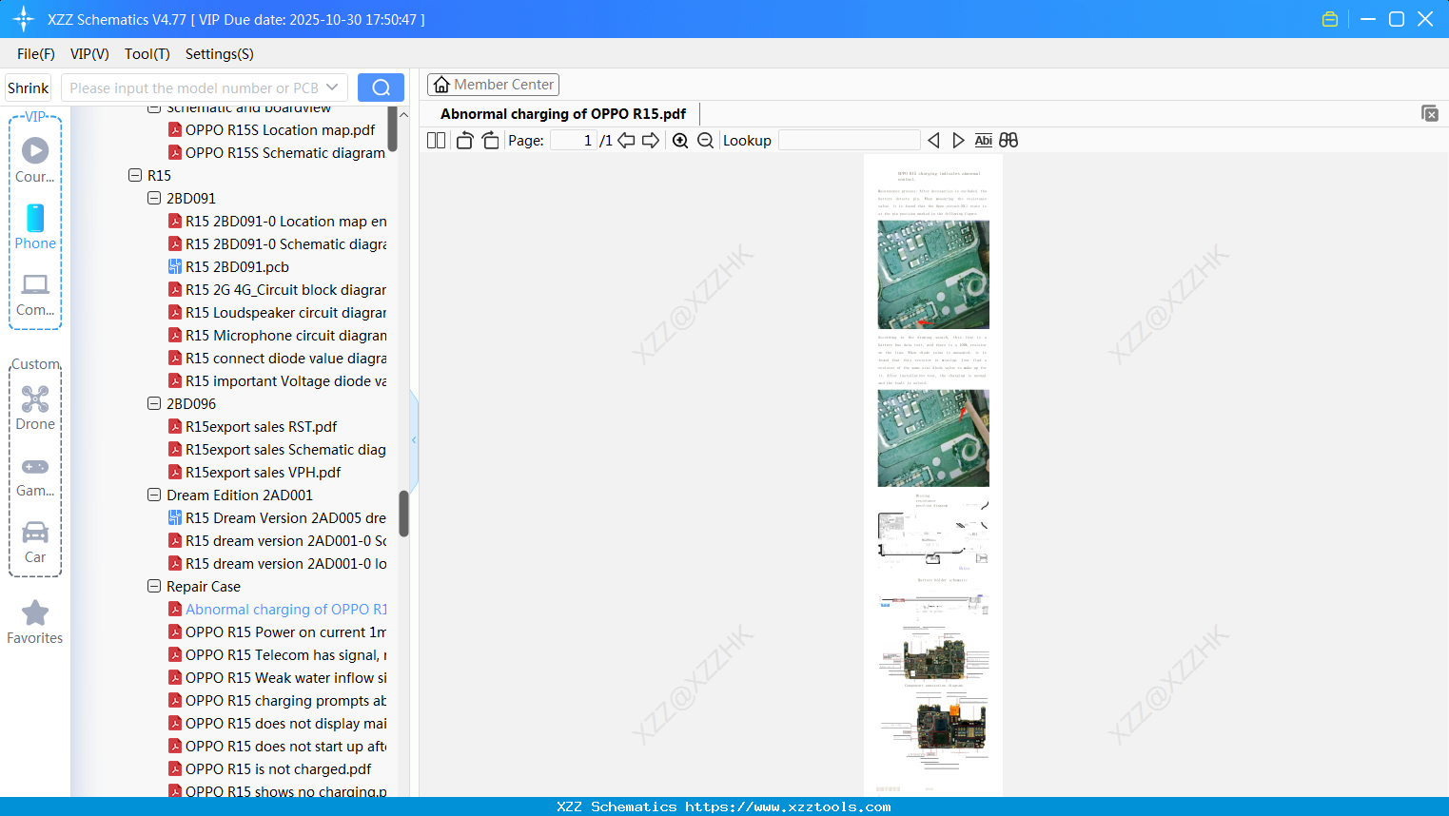Select the R15 folder label
Image resolution: width=1449 pixels, height=816 pixels.
pos(159,175)
